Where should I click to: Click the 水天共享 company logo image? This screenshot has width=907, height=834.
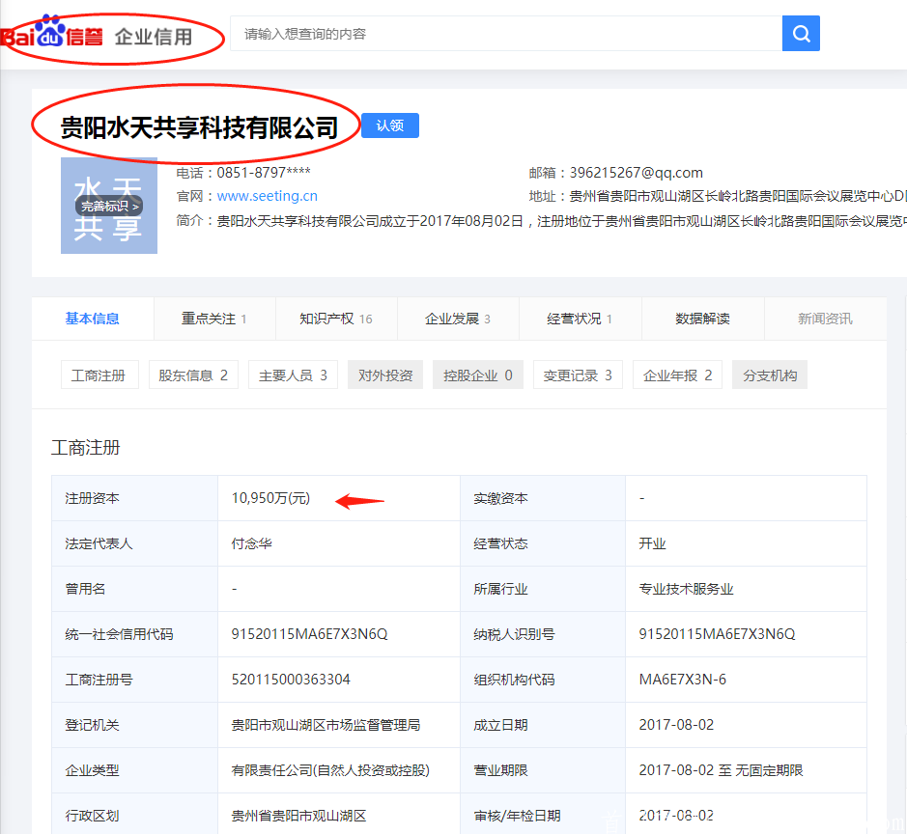click(108, 206)
